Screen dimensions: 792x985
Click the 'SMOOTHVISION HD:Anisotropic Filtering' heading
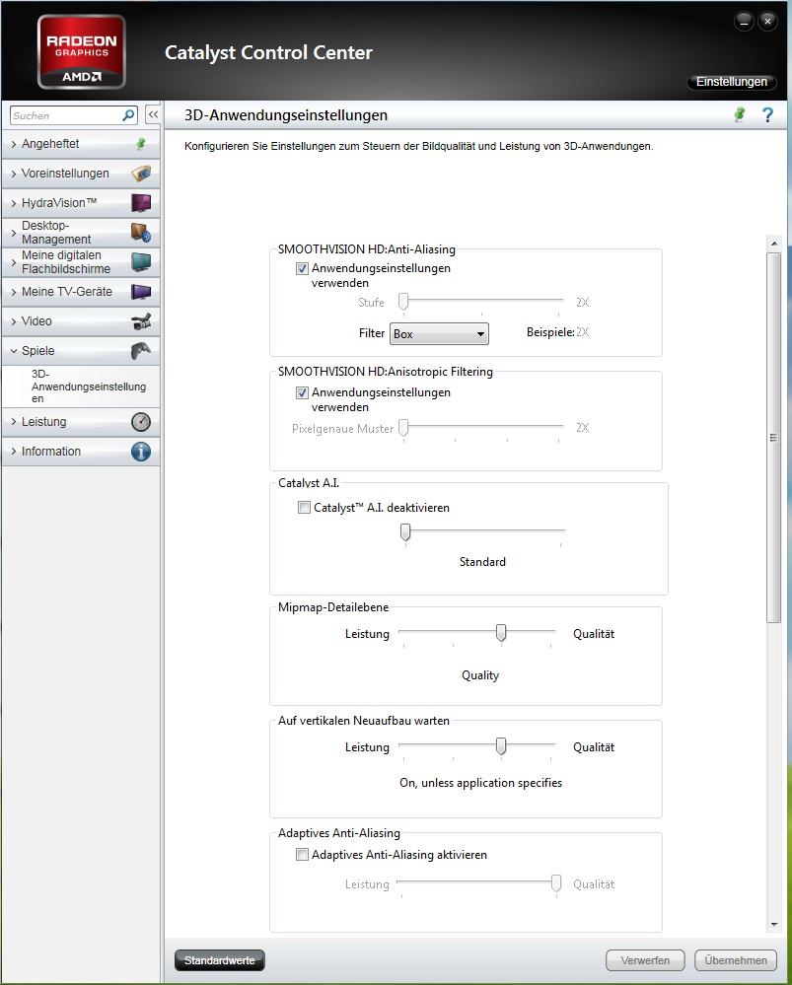(386, 372)
